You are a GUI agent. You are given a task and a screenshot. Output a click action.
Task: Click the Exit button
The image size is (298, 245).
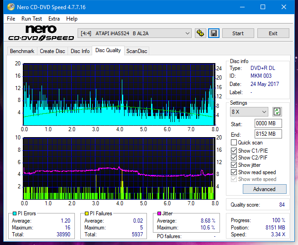[x=273, y=33]
